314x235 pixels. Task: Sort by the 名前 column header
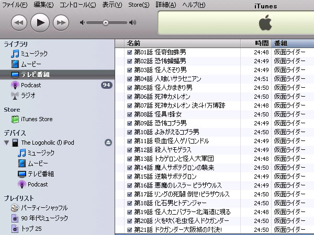[183, 43]
